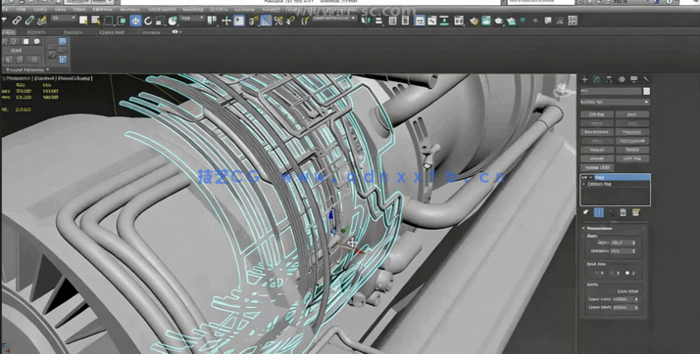The height and width of the screenshot is (354, 700).
Task: Toggle Spinner Snap in the main toolbar
Action: pos(290,21)
